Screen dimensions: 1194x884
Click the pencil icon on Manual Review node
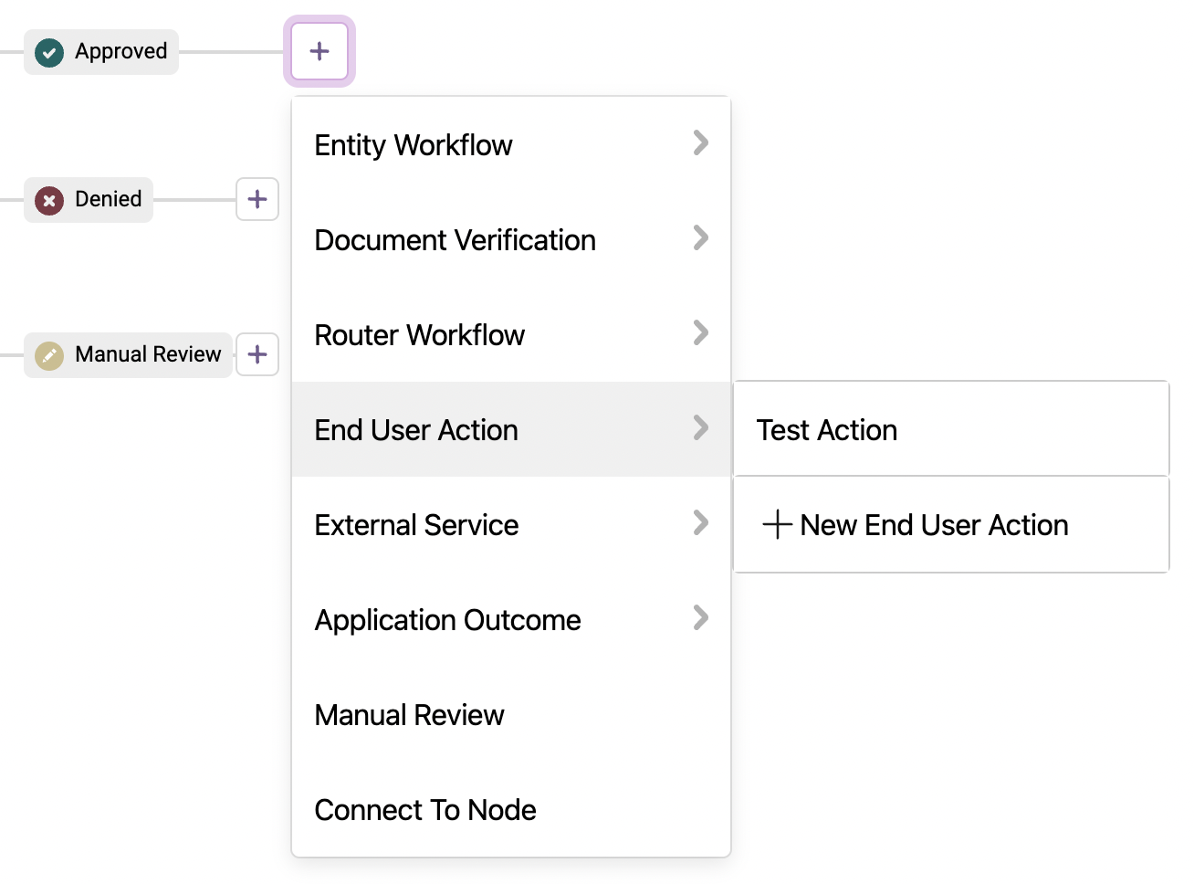click(x=49, y=355)
